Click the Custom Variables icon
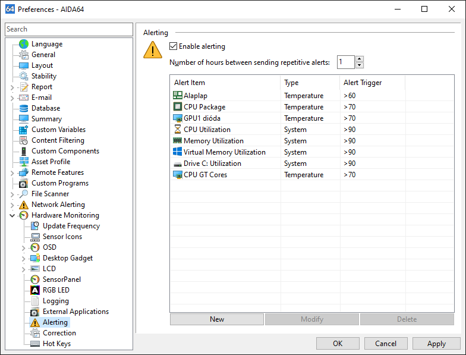The height and width of the screenshot is (355, 466). click(24, 130)
